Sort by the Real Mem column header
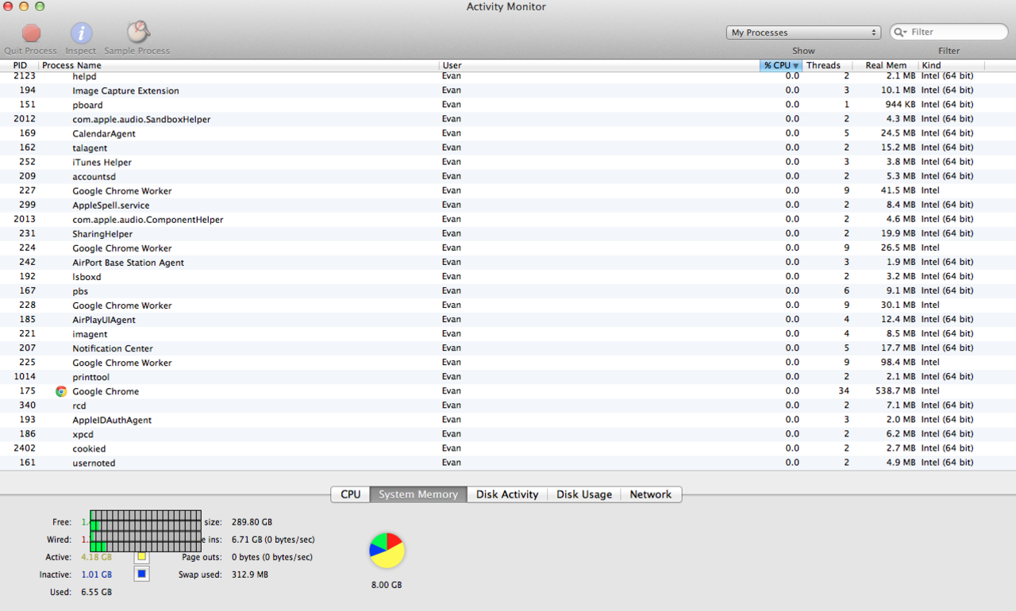The image size is (1016, 611). (x=886, y=65)
